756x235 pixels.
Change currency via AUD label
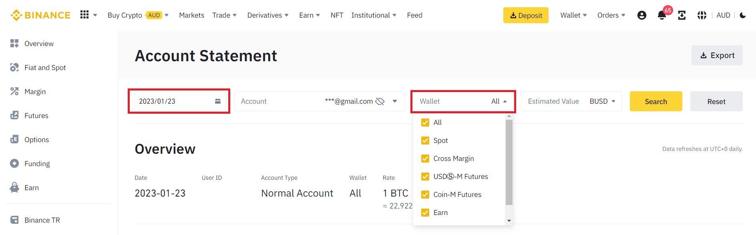click(x=723, y=15)
